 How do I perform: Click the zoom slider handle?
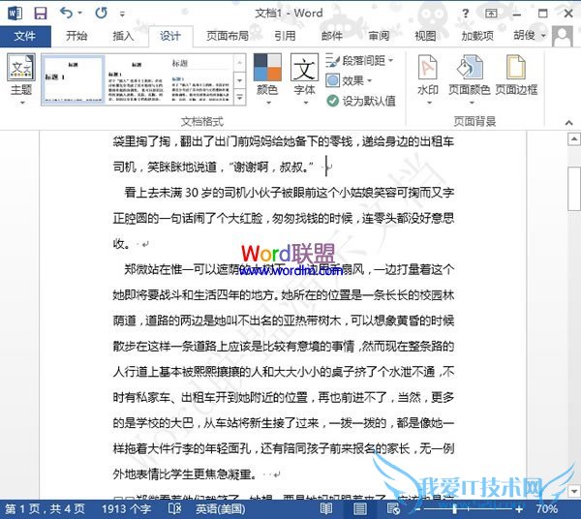[x=455, y=509]
